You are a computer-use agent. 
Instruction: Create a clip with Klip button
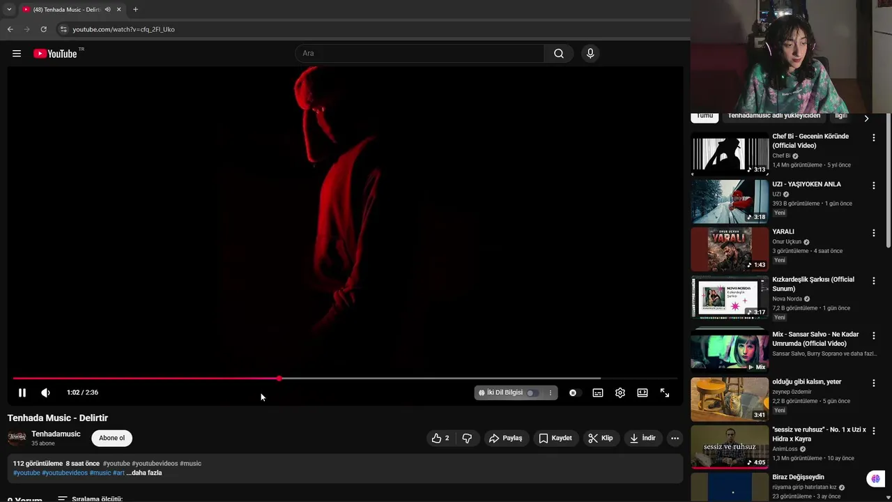(600, 438)
